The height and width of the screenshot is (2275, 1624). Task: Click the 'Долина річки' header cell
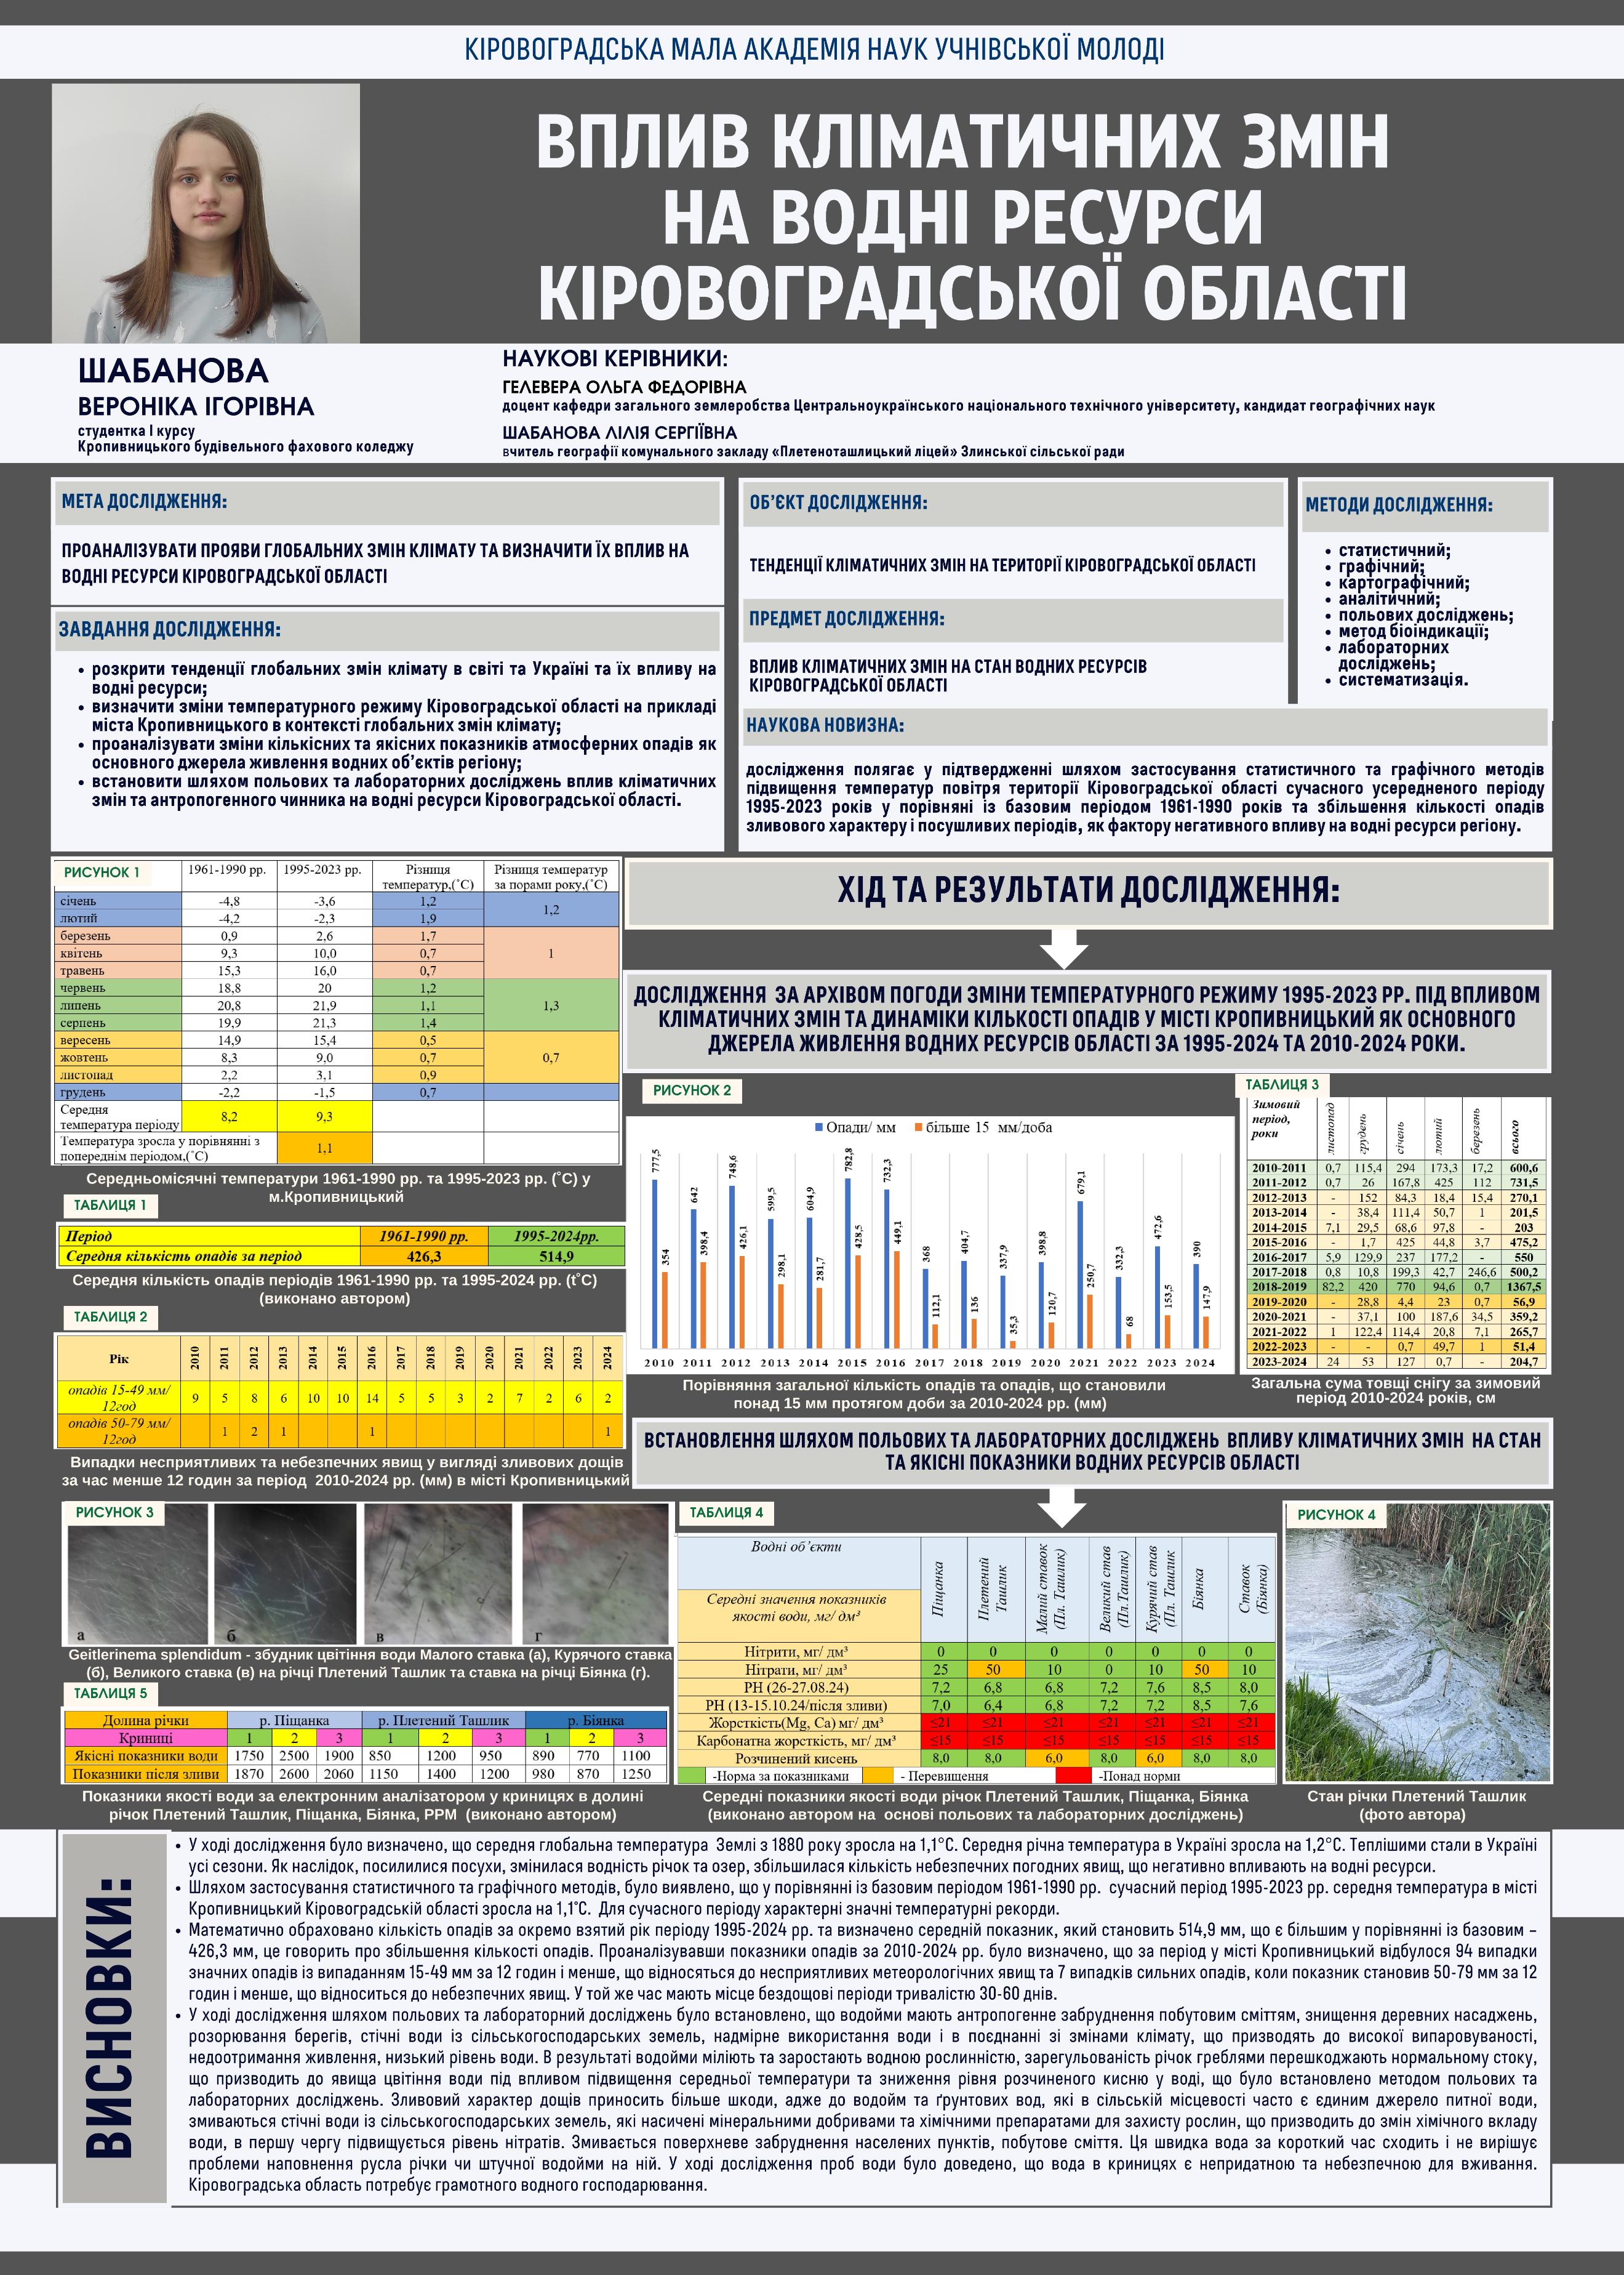146,1721
